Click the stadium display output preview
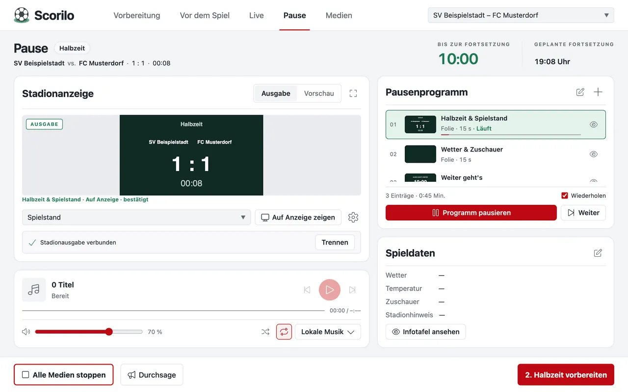The image size is (628, 392). click(191, 155)
